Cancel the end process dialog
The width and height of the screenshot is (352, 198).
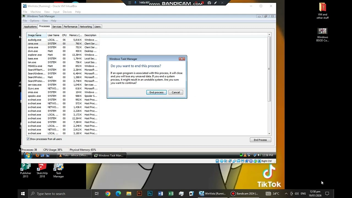176,92
